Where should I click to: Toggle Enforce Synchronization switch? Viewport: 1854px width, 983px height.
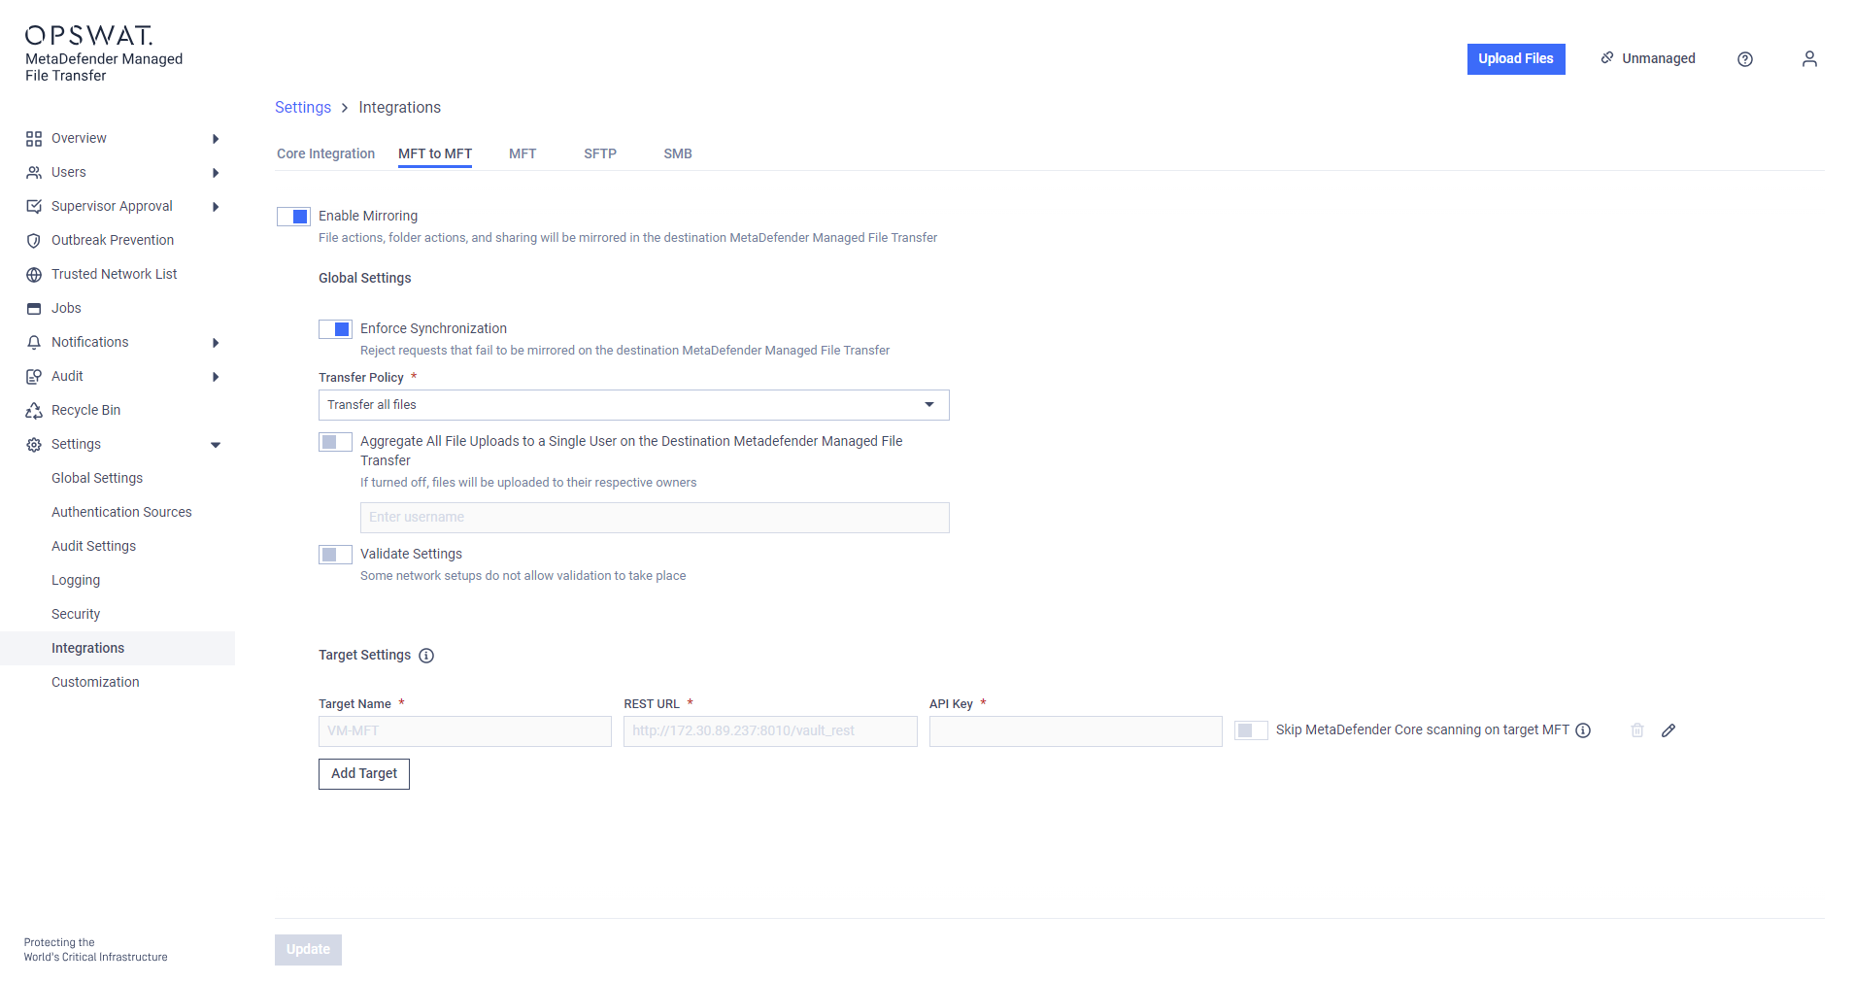click(x=335, y=329)
